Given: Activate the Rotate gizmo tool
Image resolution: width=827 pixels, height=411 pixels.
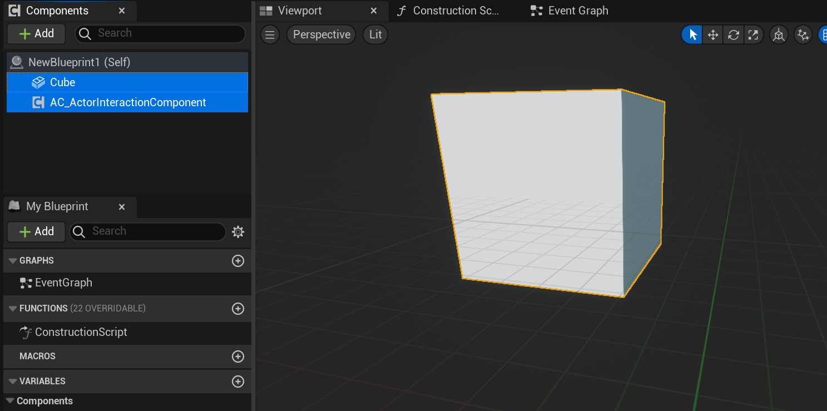Looking at the screenshot, I should (733, 34).
